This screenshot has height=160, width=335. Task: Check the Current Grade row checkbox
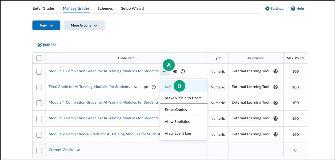point(39,150)
